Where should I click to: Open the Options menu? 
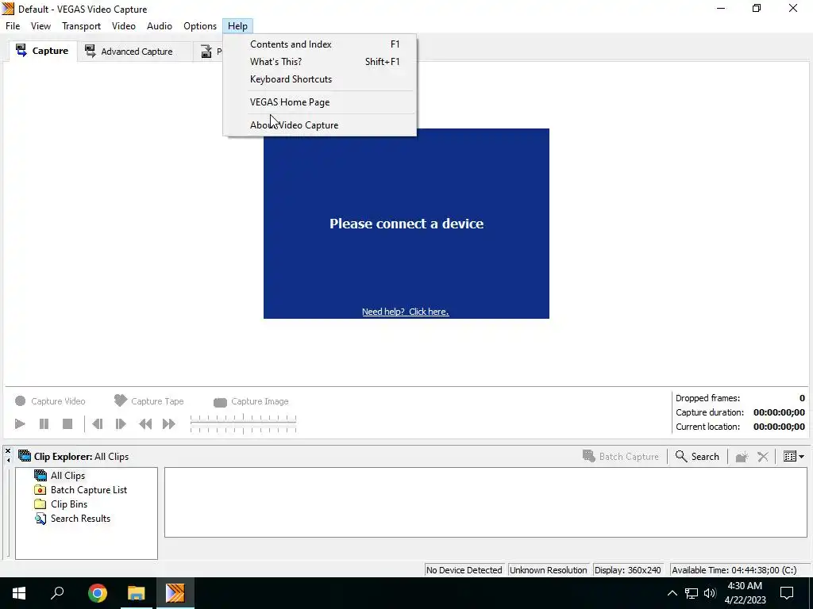pos(199,26)
